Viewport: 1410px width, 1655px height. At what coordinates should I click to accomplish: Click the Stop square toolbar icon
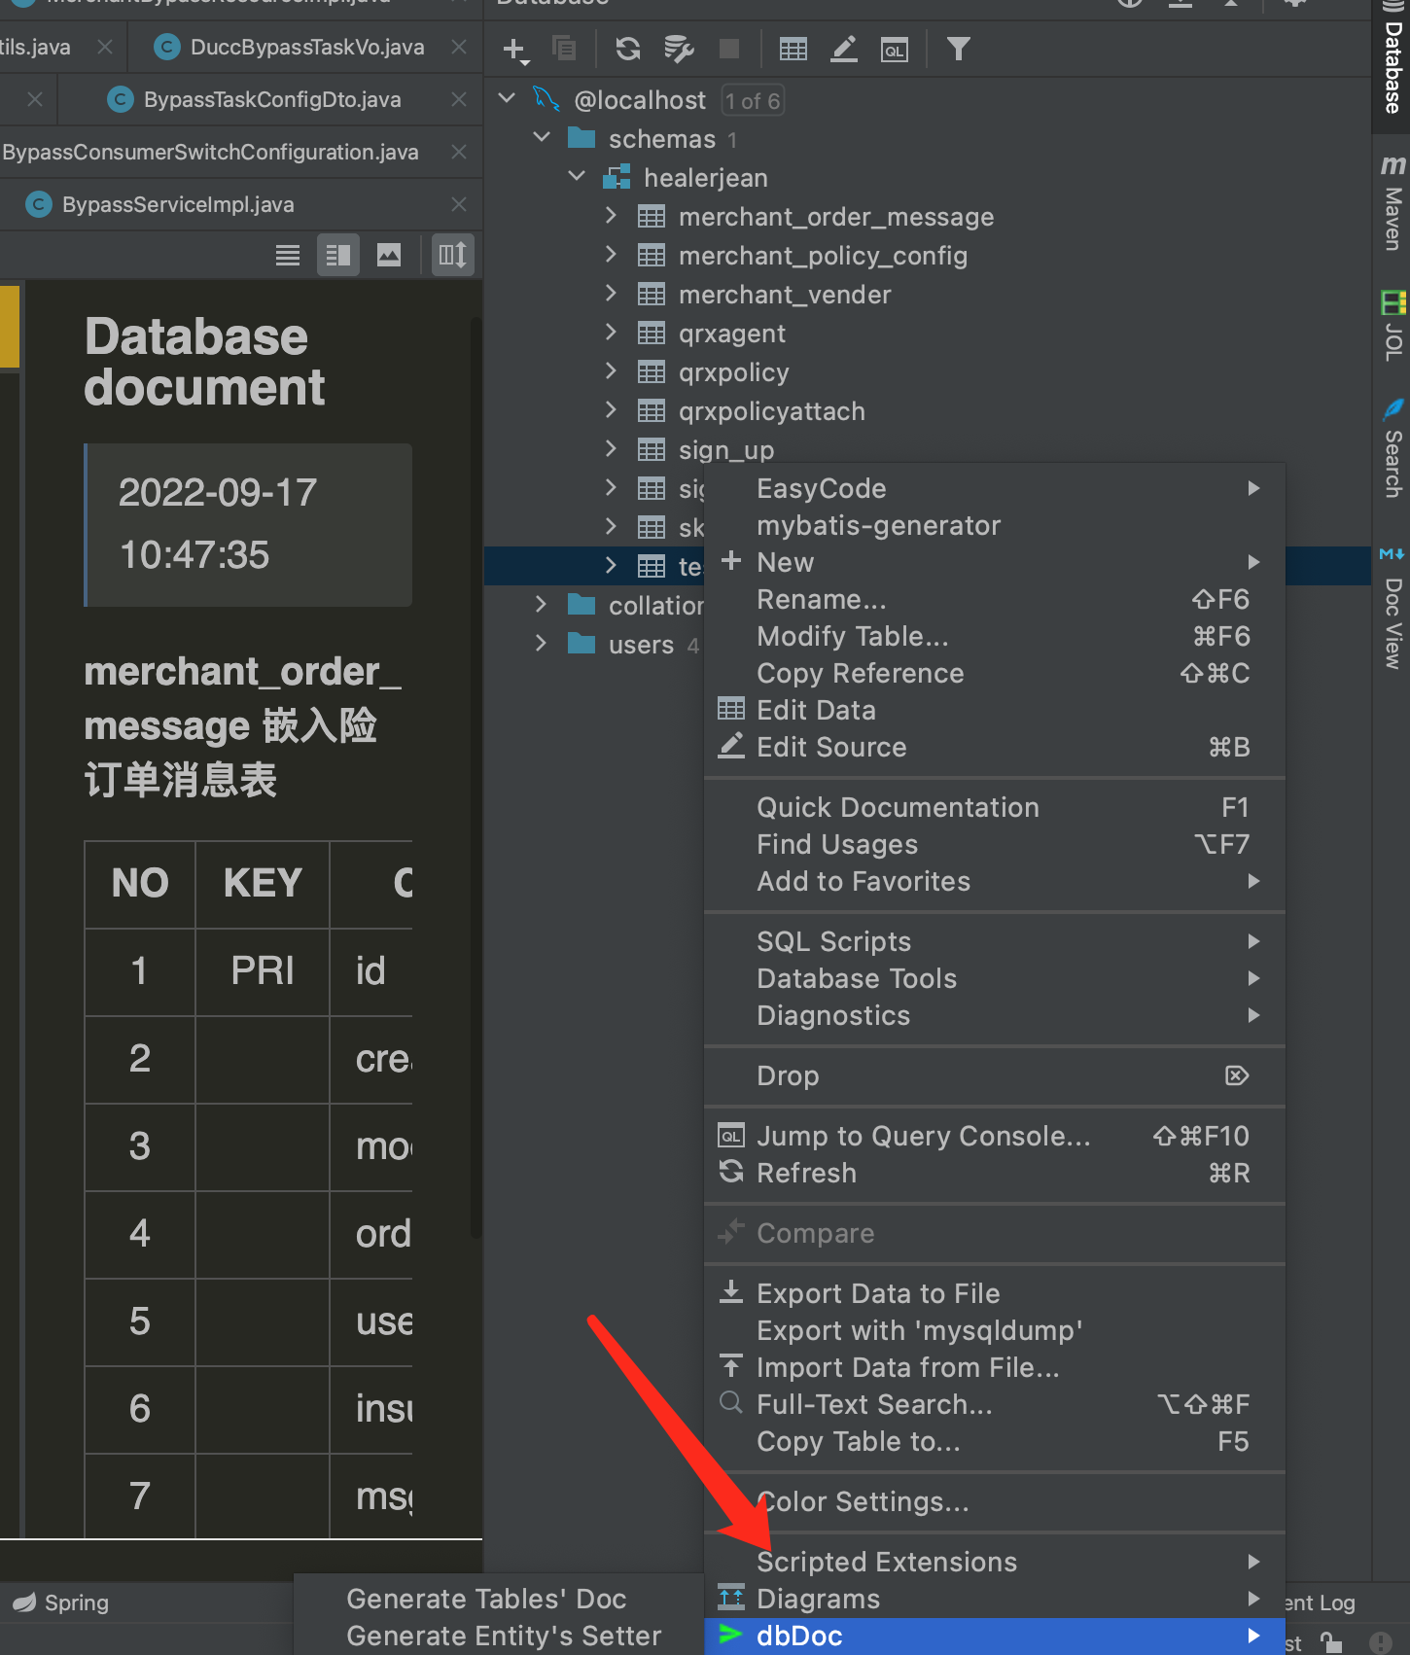click(729, 49)
